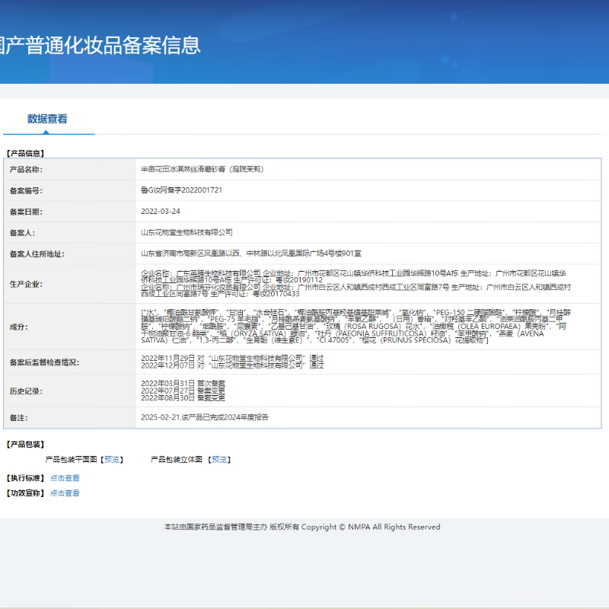609x609 pixels.
Task: Click the 【产品包装】 section heading
Action: [x=26, y=445]
